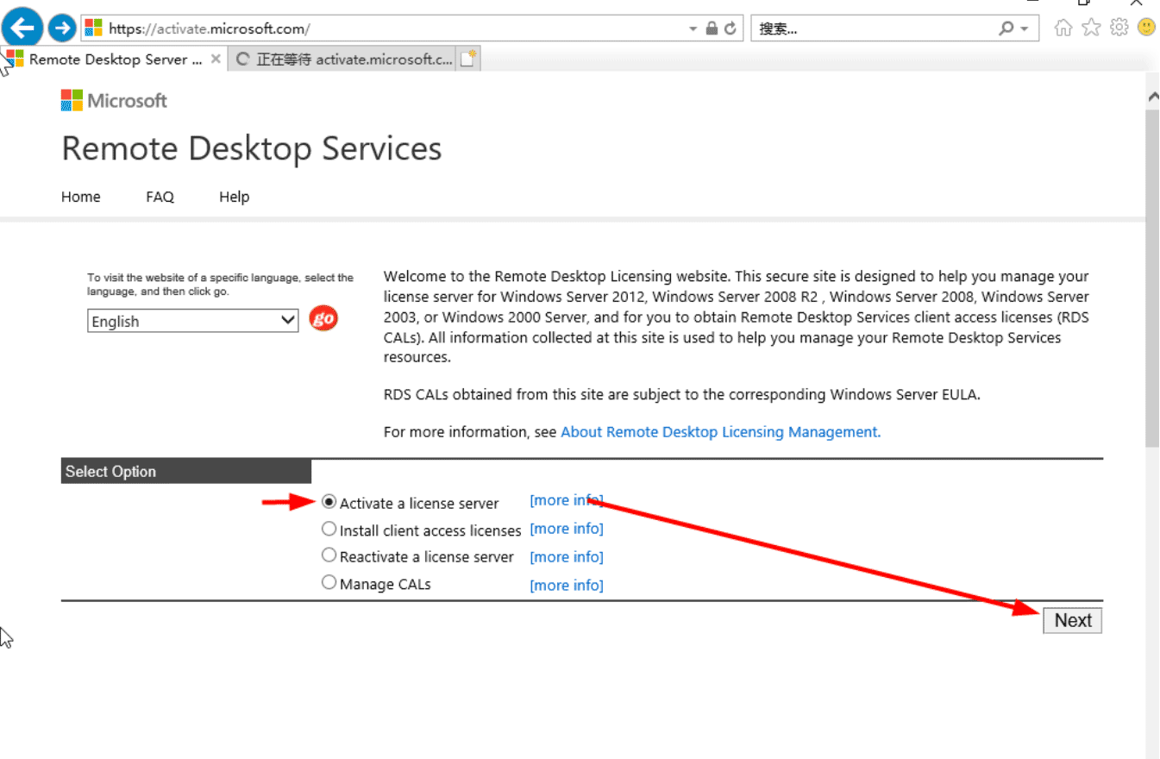Image resolution: width=1160 pixels, height=759 pixels.
Task: Refresh the page using the reload icon
Action: (730, 28)
